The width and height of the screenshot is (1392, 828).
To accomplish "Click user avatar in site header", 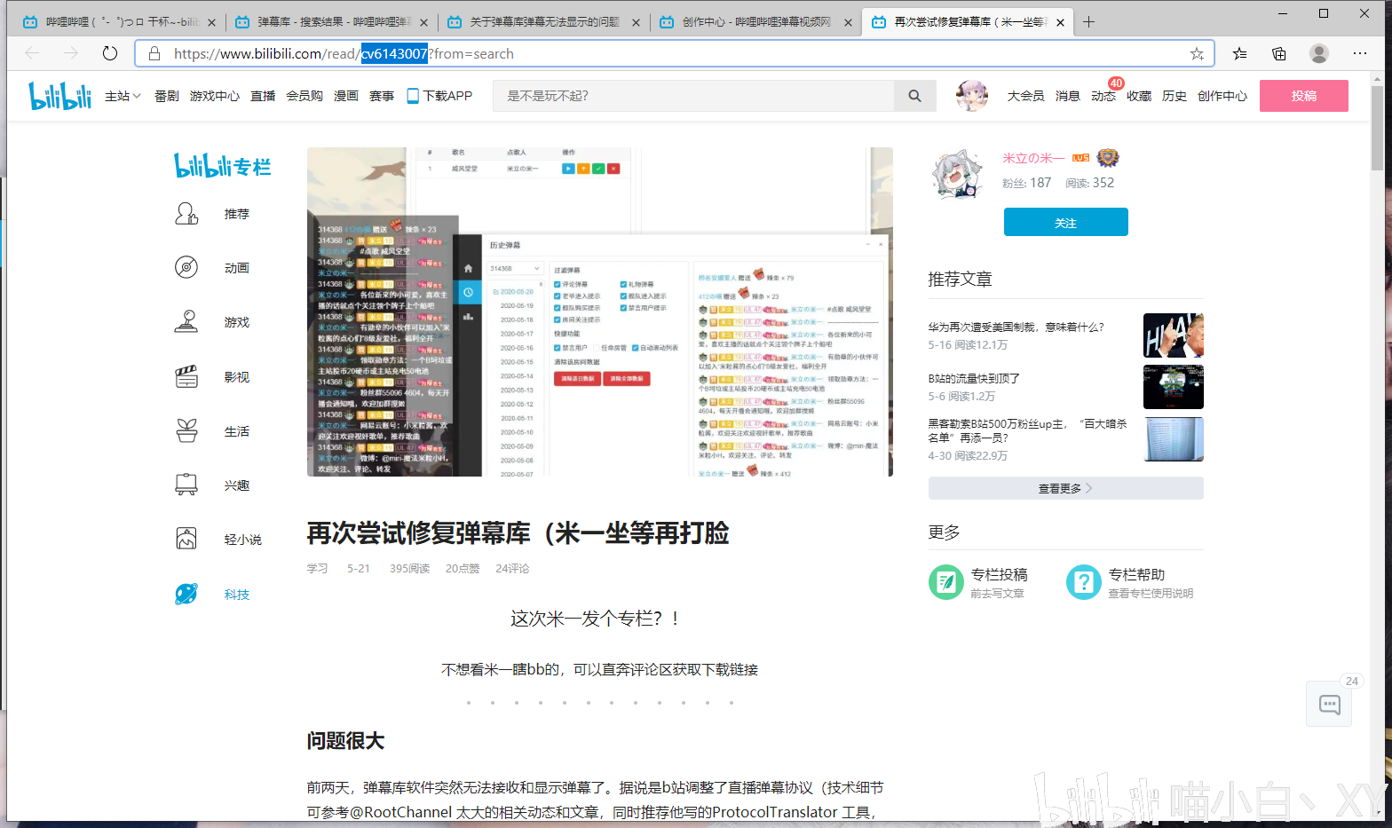I will click(x=971, y=96).
